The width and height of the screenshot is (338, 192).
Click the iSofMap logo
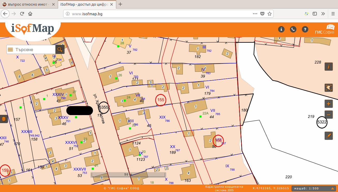pos(33,29)
